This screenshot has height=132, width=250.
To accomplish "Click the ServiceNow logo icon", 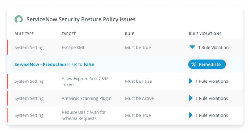I will coord(19,19).
